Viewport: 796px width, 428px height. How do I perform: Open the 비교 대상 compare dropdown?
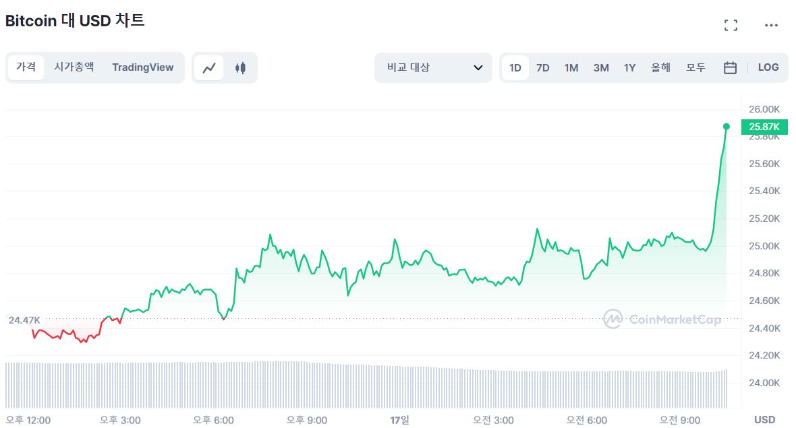pyautogui.click(x=433, y=67)
